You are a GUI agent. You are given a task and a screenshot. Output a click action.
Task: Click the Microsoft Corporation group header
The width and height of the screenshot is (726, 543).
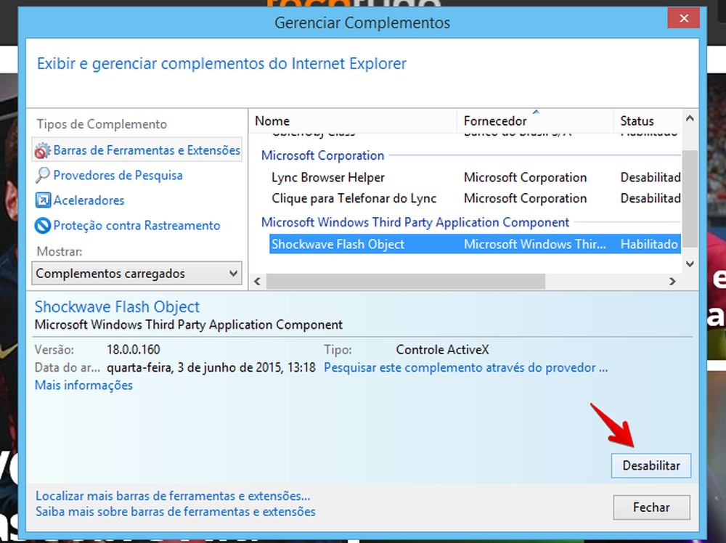click(322, 155)
